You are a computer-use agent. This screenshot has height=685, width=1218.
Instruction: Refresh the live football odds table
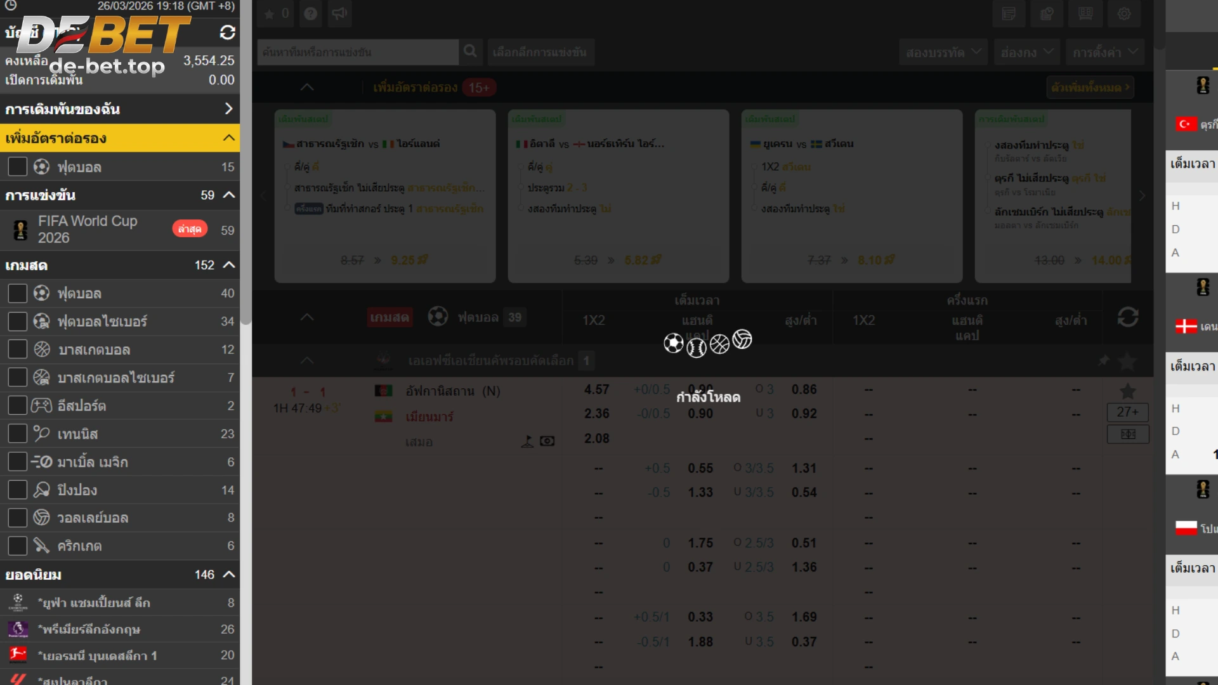(x=1127, y=317)
